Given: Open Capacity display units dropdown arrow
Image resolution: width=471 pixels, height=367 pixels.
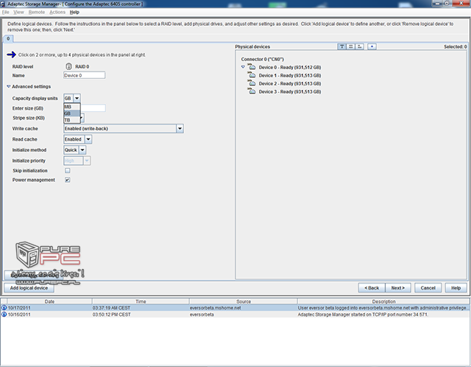Looking at the screenshot, I should pyautogui.click(x=77, y=98).
